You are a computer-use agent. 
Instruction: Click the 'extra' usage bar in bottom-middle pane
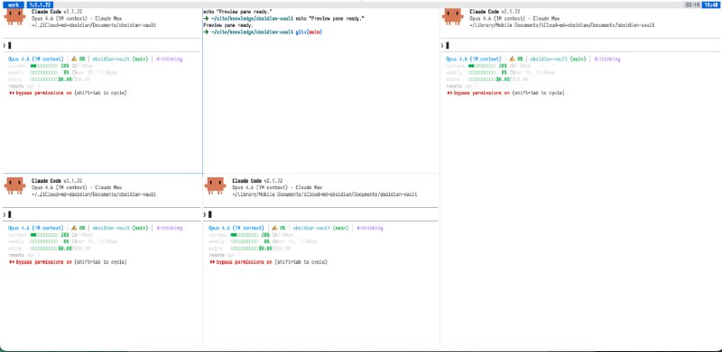[244, 248]
